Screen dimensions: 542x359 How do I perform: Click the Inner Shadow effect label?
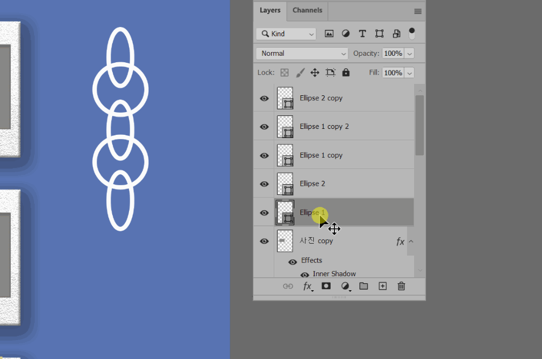pyautogui.click(x=334, y=274)
